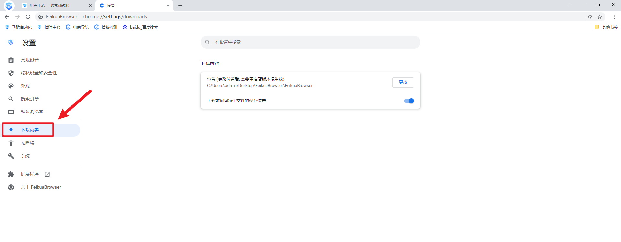
Task: Select 关于 FeikuaBrowser in sidebar
Action: pos(40,187)
